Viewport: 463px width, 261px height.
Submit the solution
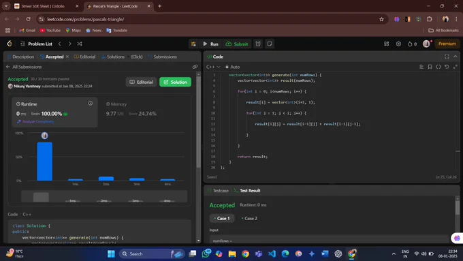click(x=237, y=44)
